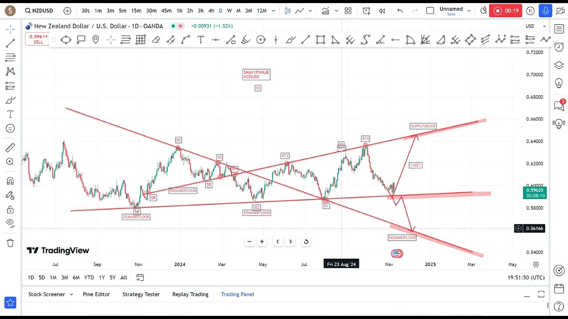Switch to the Pine Editor tab
The image size is (568, 319).
point(96,294)
